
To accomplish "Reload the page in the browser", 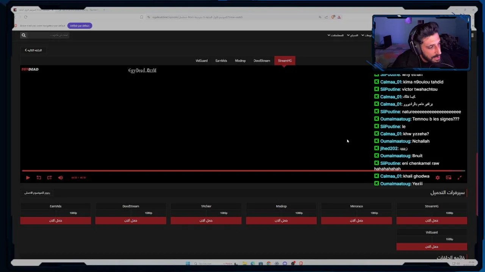I will [26, 17].
